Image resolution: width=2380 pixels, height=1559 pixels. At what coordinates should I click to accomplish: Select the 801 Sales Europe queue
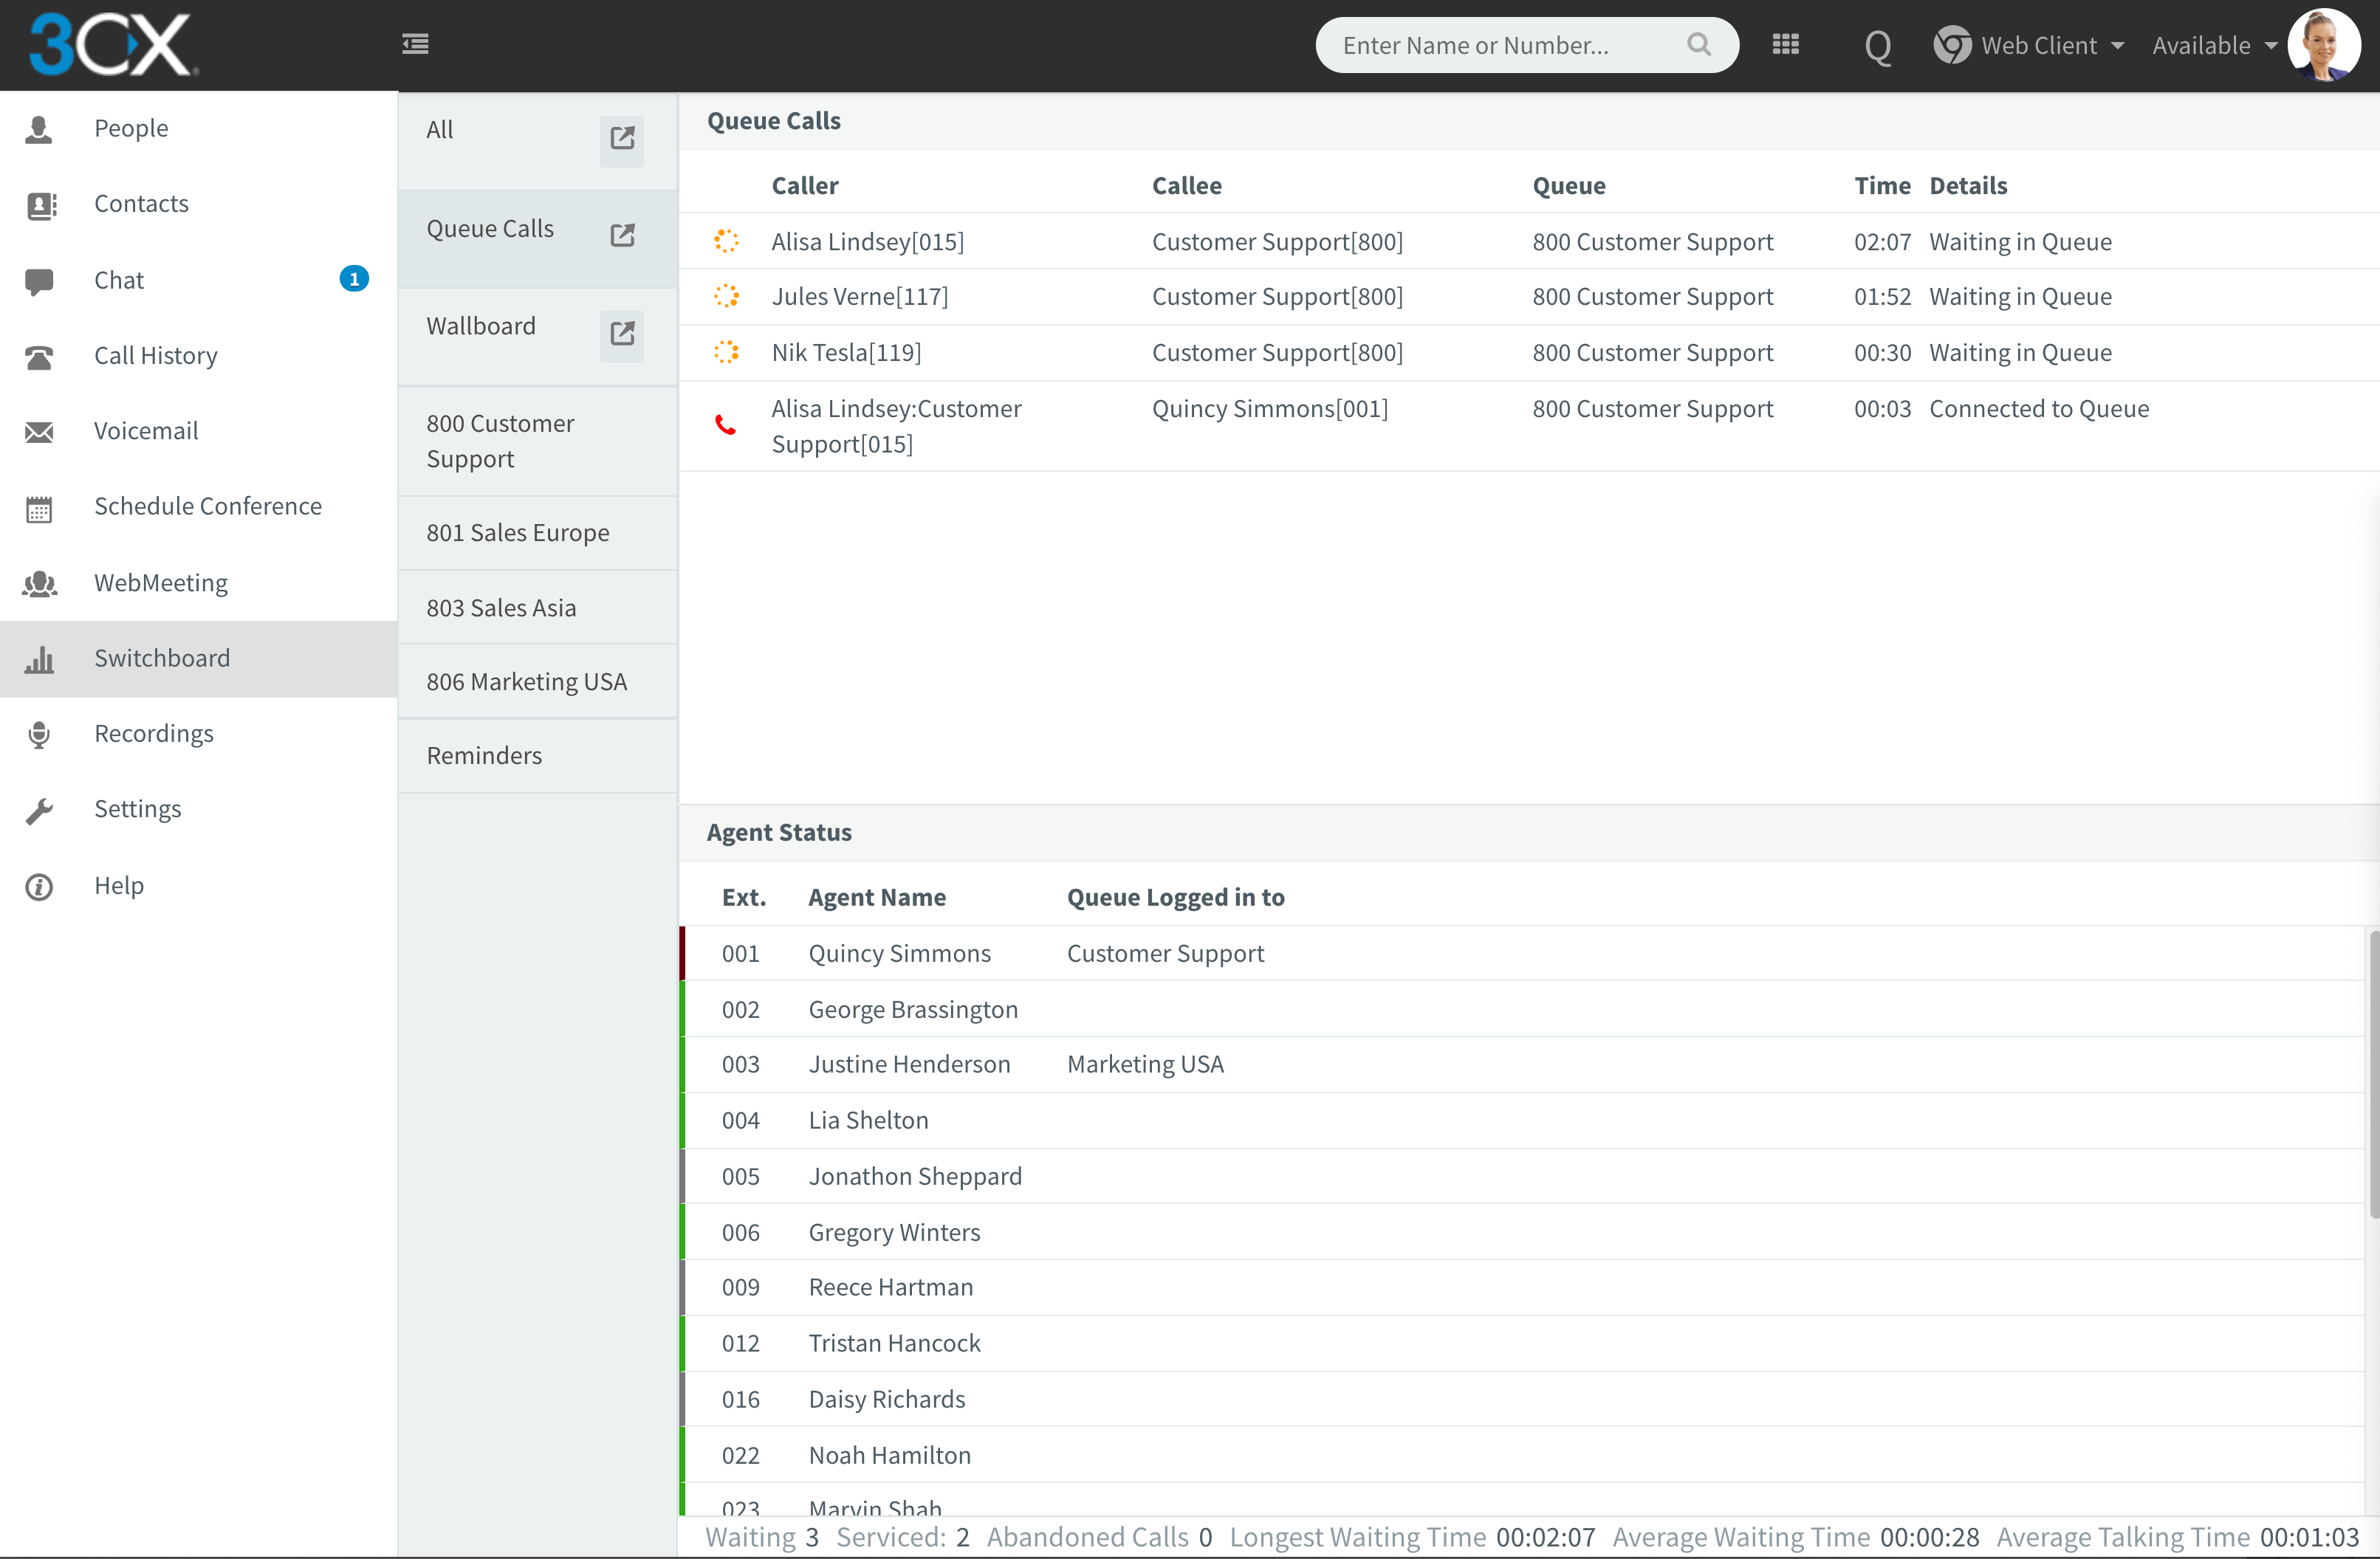pos(518,533)
